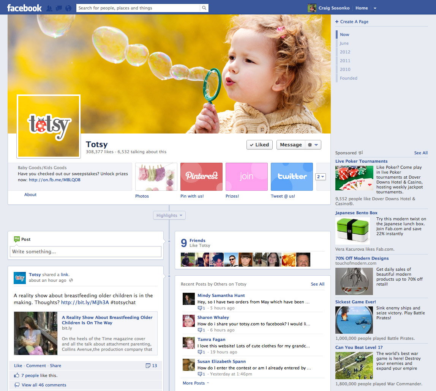Screen dimensions: 436x391
Task: Open the friend requests icon
Action: point(49,8)
